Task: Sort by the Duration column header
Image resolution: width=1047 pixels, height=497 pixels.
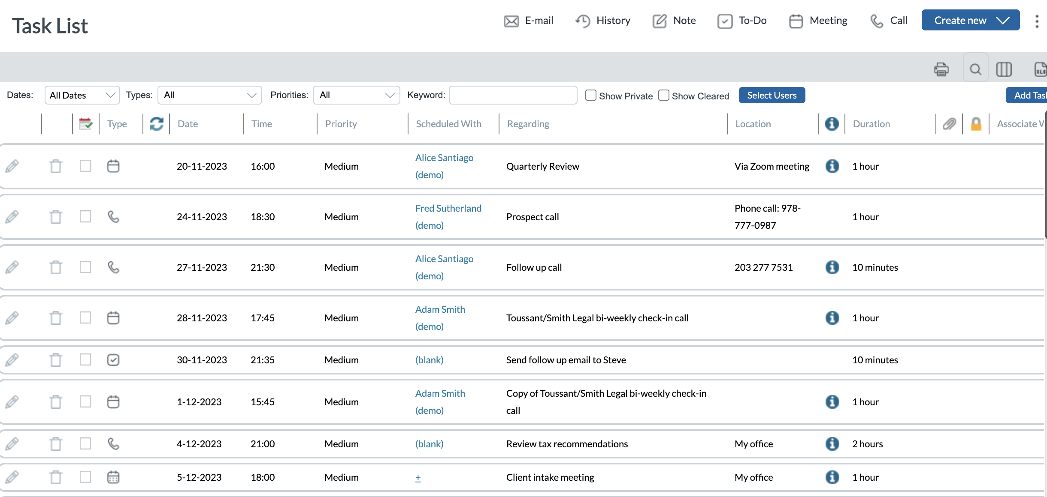Action: [871, 124]
